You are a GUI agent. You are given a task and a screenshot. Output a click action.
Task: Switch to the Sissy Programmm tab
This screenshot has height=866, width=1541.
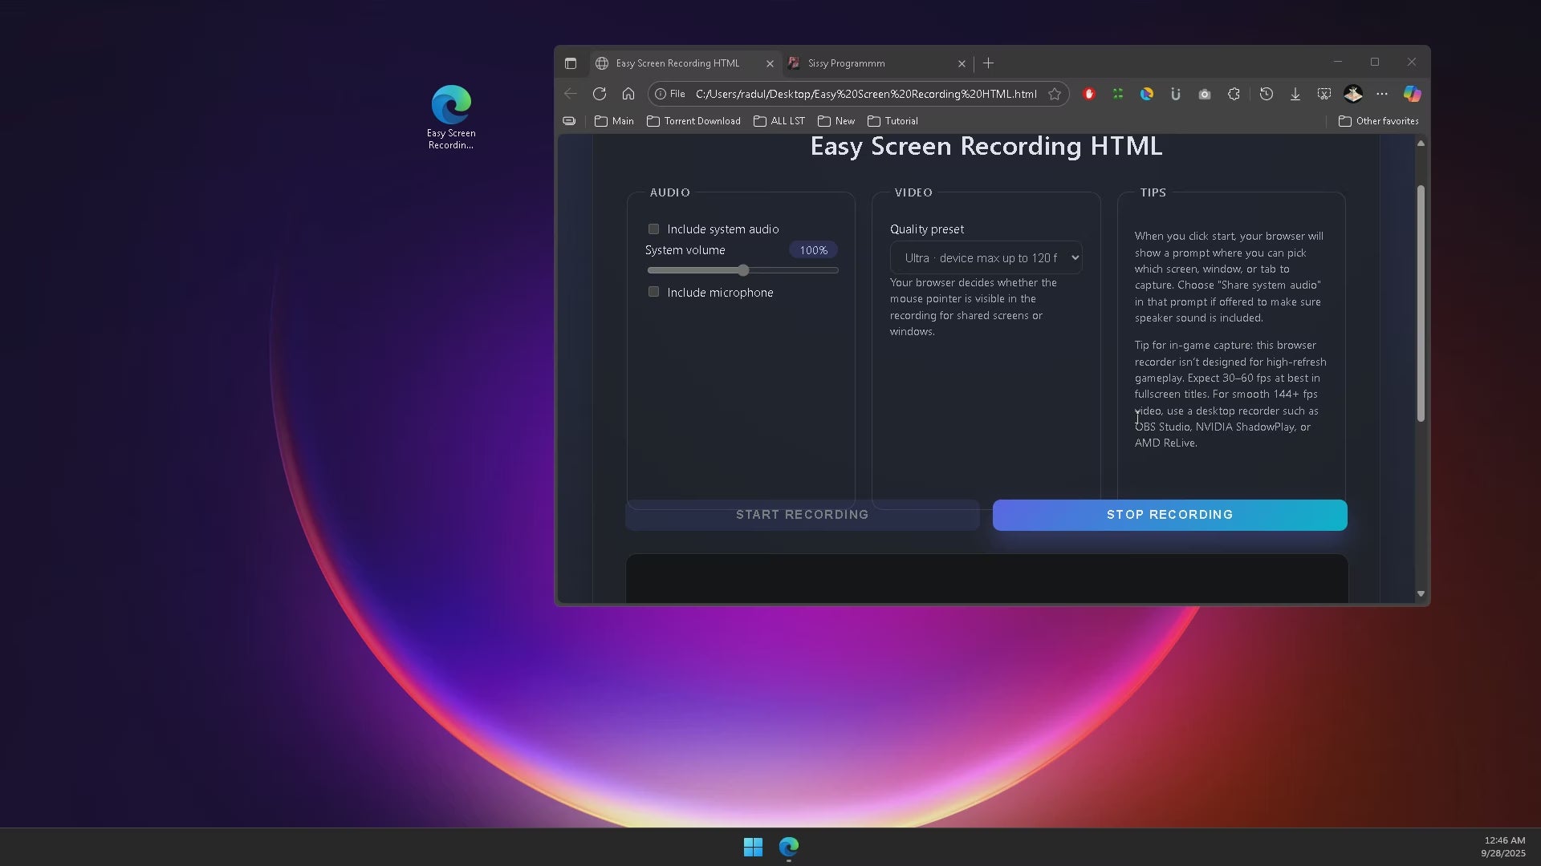tap(871, 63)
